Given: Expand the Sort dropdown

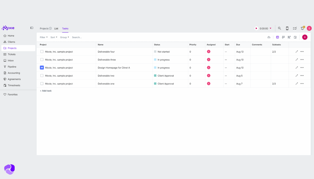Looking at the screenshot, I should coord(53,37).
